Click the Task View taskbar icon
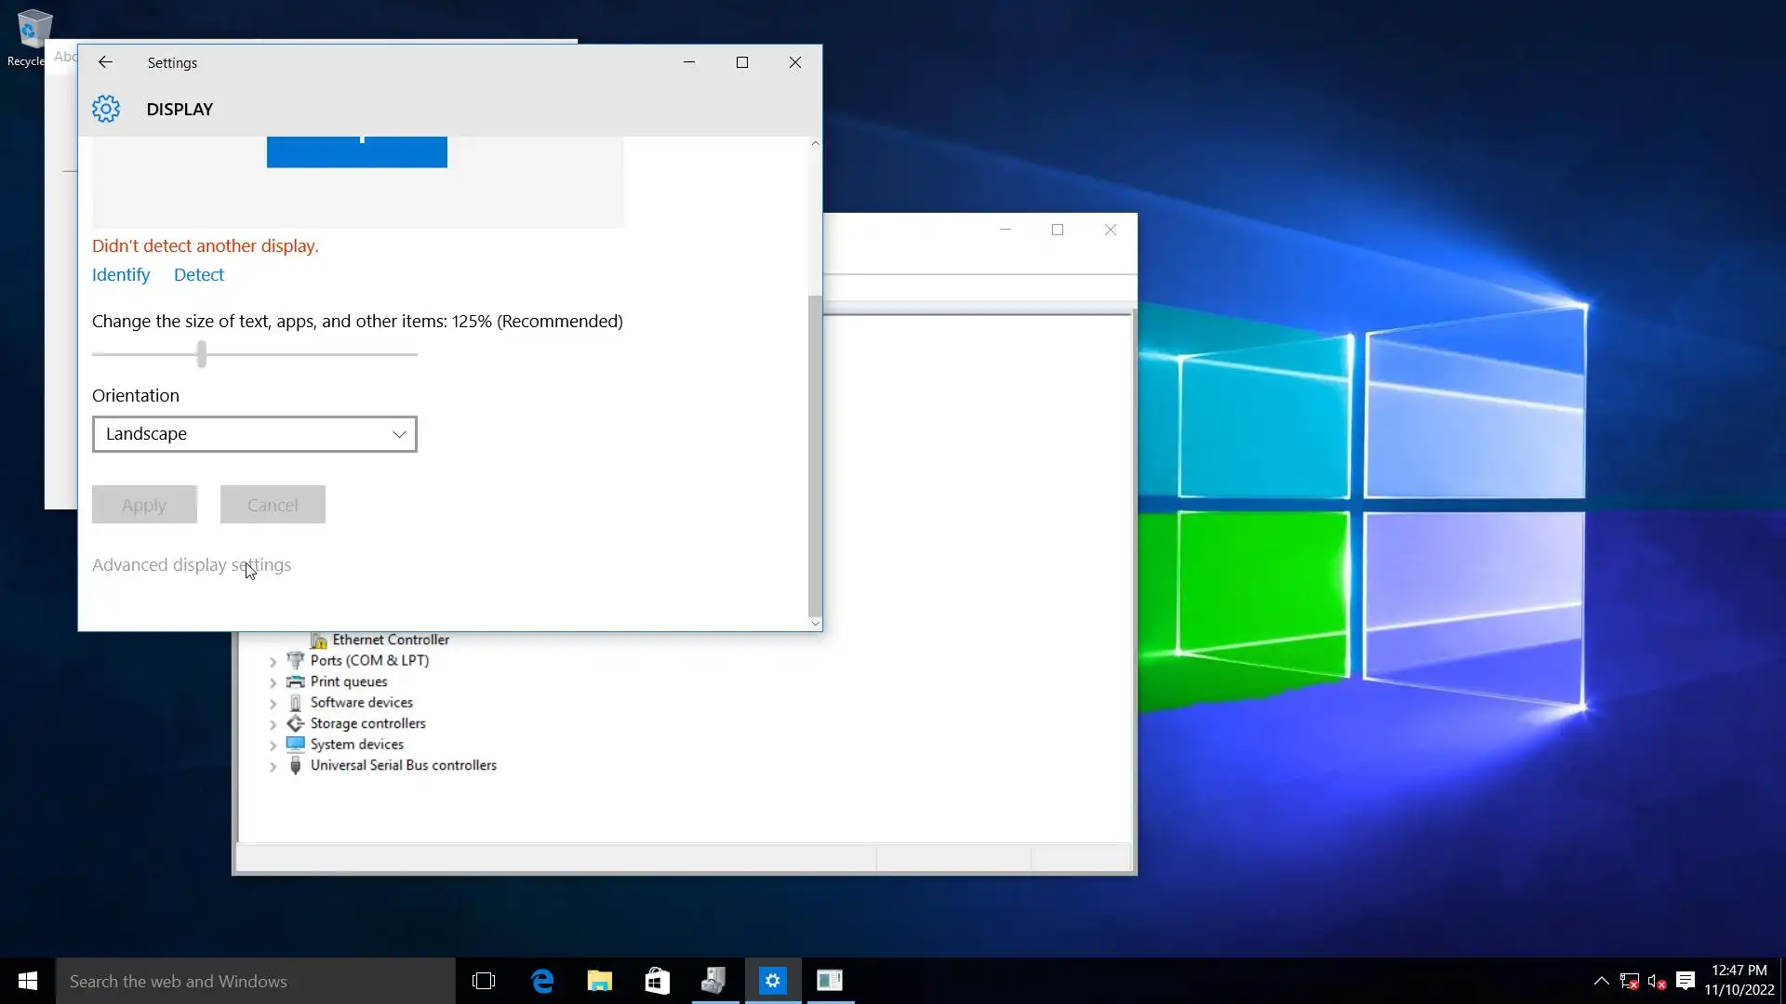This screenshot has height=1004, width=1786. pyautogui.click(x=484, y=981)
